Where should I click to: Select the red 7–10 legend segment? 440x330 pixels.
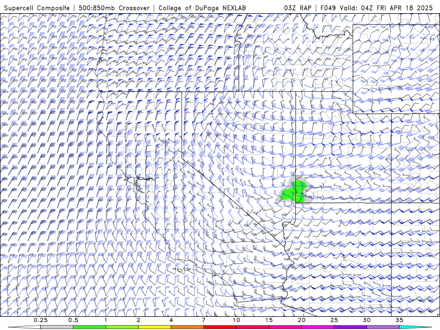(220, 327)
